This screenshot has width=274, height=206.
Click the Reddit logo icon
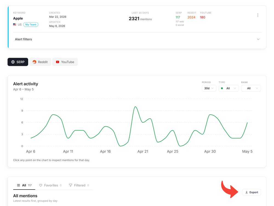35,62
